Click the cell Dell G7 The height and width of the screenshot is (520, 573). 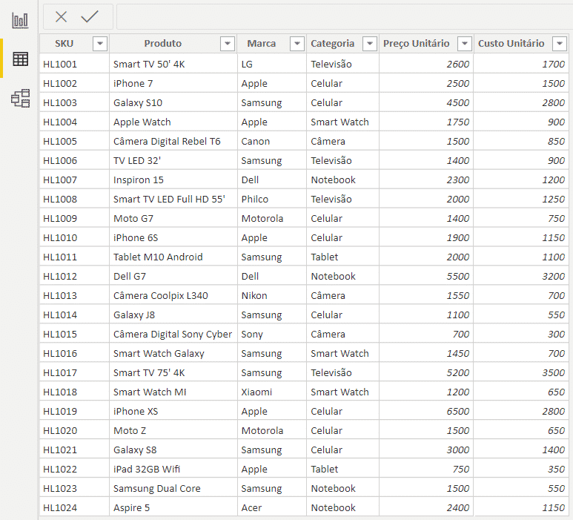point(173,277)
